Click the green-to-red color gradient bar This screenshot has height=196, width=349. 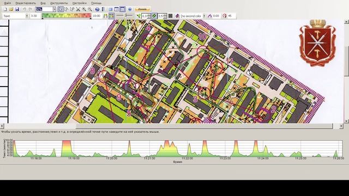point(67,16)
